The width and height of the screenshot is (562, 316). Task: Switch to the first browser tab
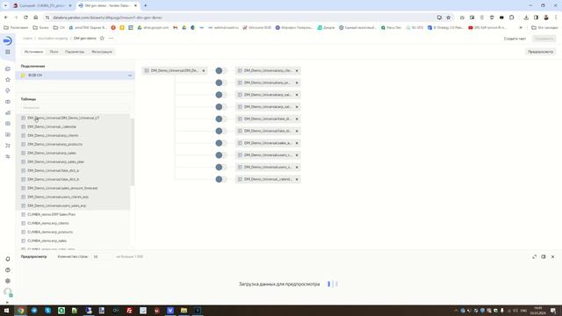[42, 6]
